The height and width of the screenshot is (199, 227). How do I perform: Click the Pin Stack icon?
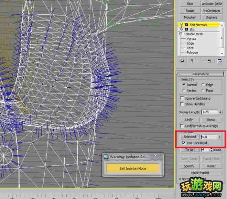182,61
